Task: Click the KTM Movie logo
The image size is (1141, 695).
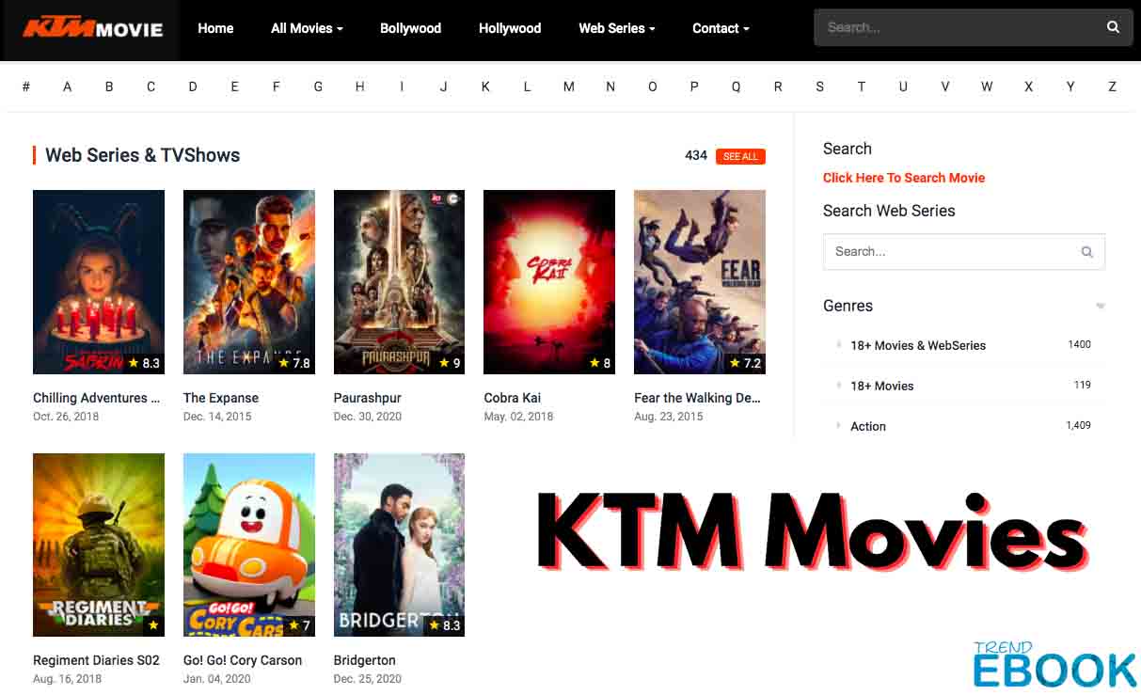Action: (92, 28)
